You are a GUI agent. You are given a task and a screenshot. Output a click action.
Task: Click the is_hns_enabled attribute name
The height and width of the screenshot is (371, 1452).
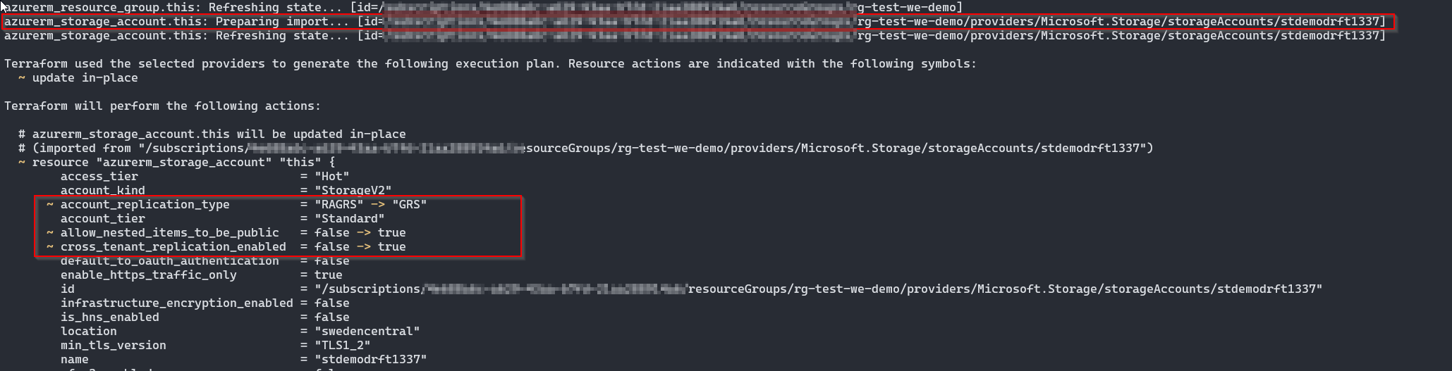pos(110,317)
